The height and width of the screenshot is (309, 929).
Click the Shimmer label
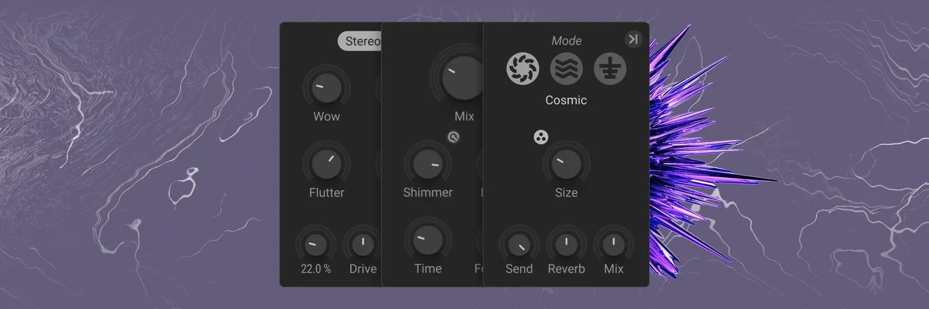(x=428, y=192)
